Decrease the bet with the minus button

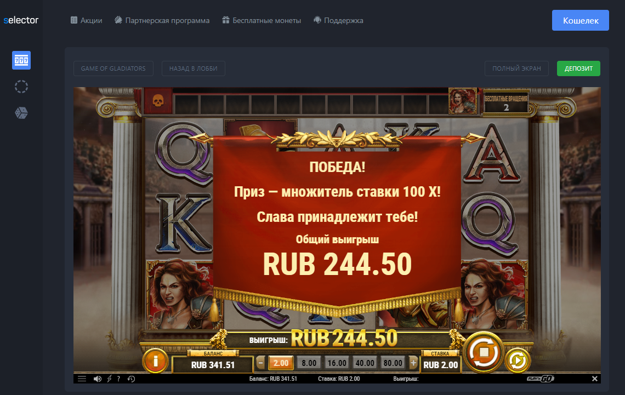click(260, 363)
